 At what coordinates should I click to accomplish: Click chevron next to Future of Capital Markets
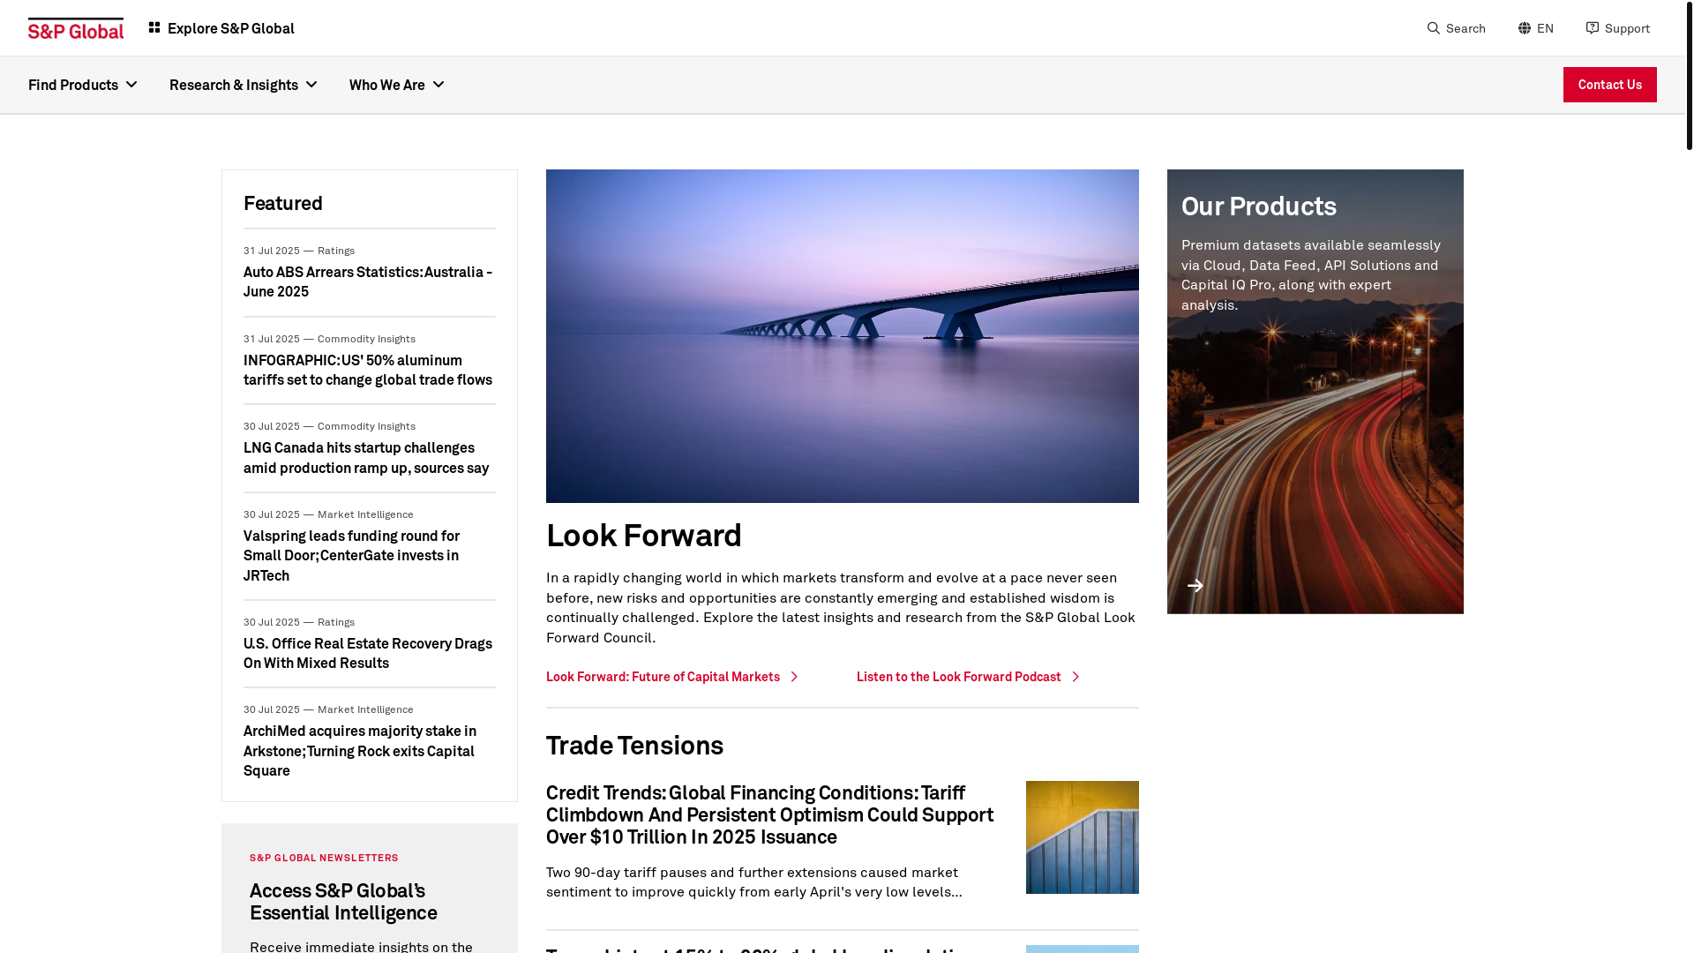[x=794, y=677]
